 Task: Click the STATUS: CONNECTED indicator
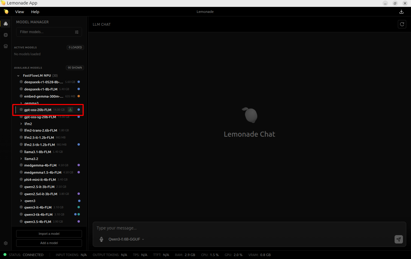pos(23,255)
